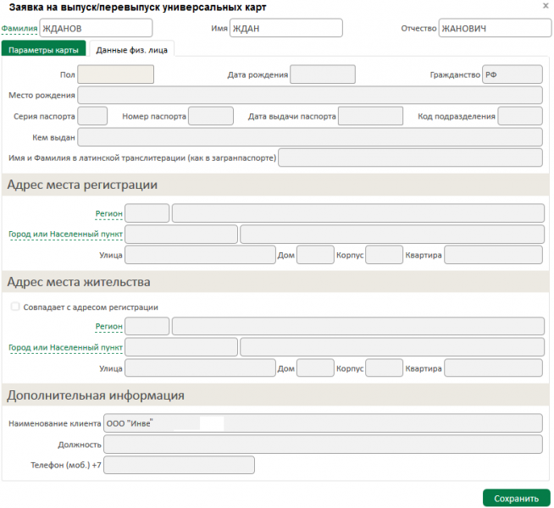The image size is (554, 508).
Task: Focus the Место рождения input
Action: tap(310, 95)
